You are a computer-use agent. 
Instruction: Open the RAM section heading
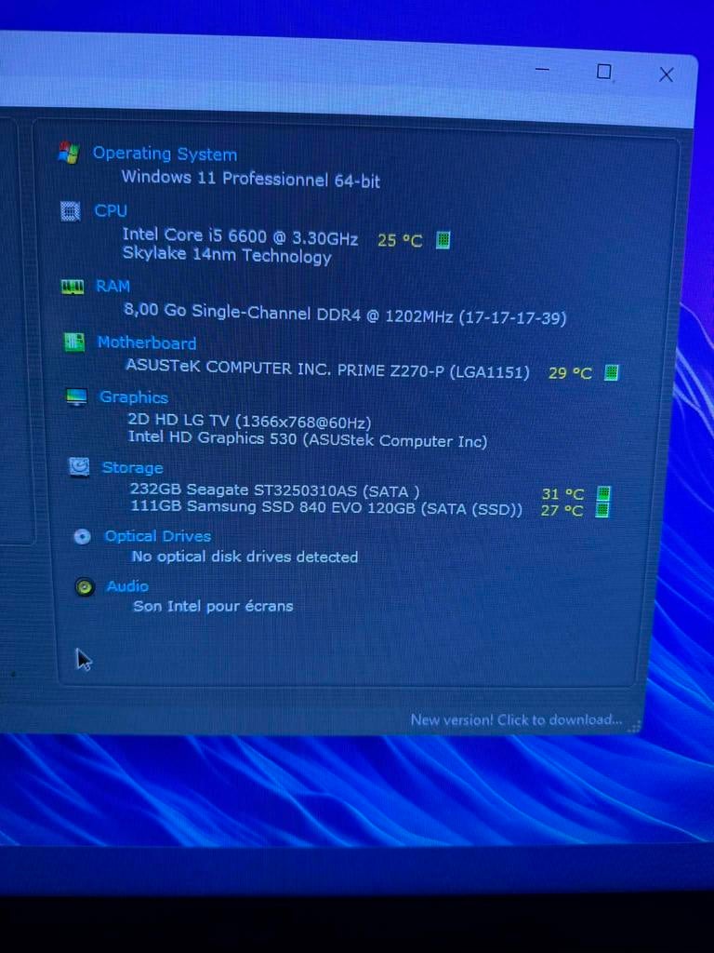112,287
